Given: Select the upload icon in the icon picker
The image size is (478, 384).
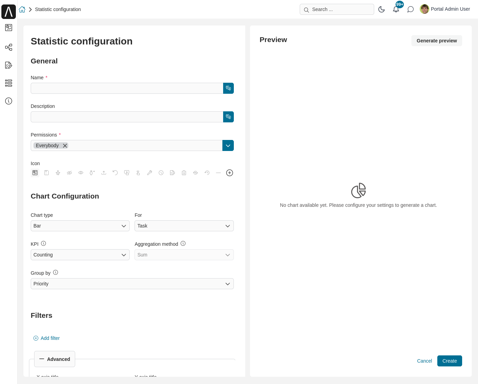Looking at the screenshot, I should tap(104, 173).
